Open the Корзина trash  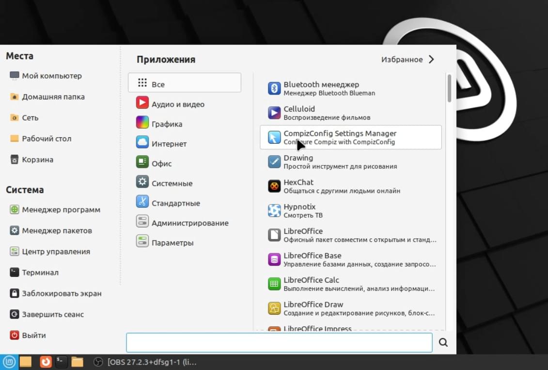click(x=31, y=160)
